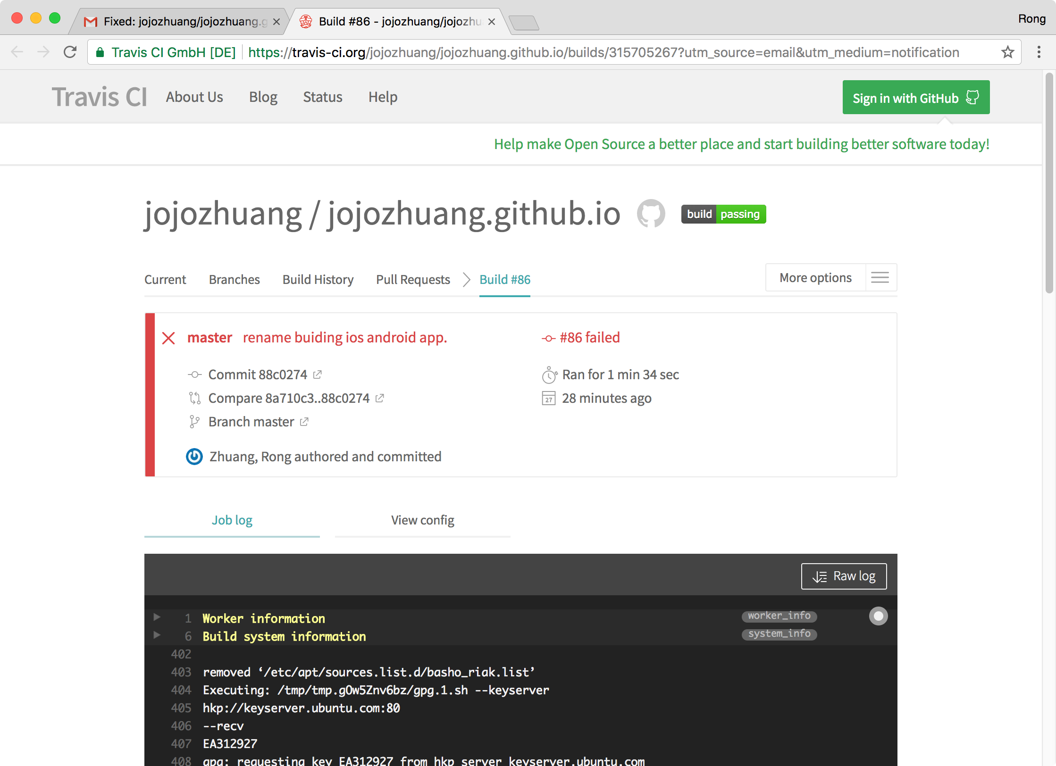Open the Pull Requests tab
This screenshot has height=766, width=1056.
pos(413,280)
